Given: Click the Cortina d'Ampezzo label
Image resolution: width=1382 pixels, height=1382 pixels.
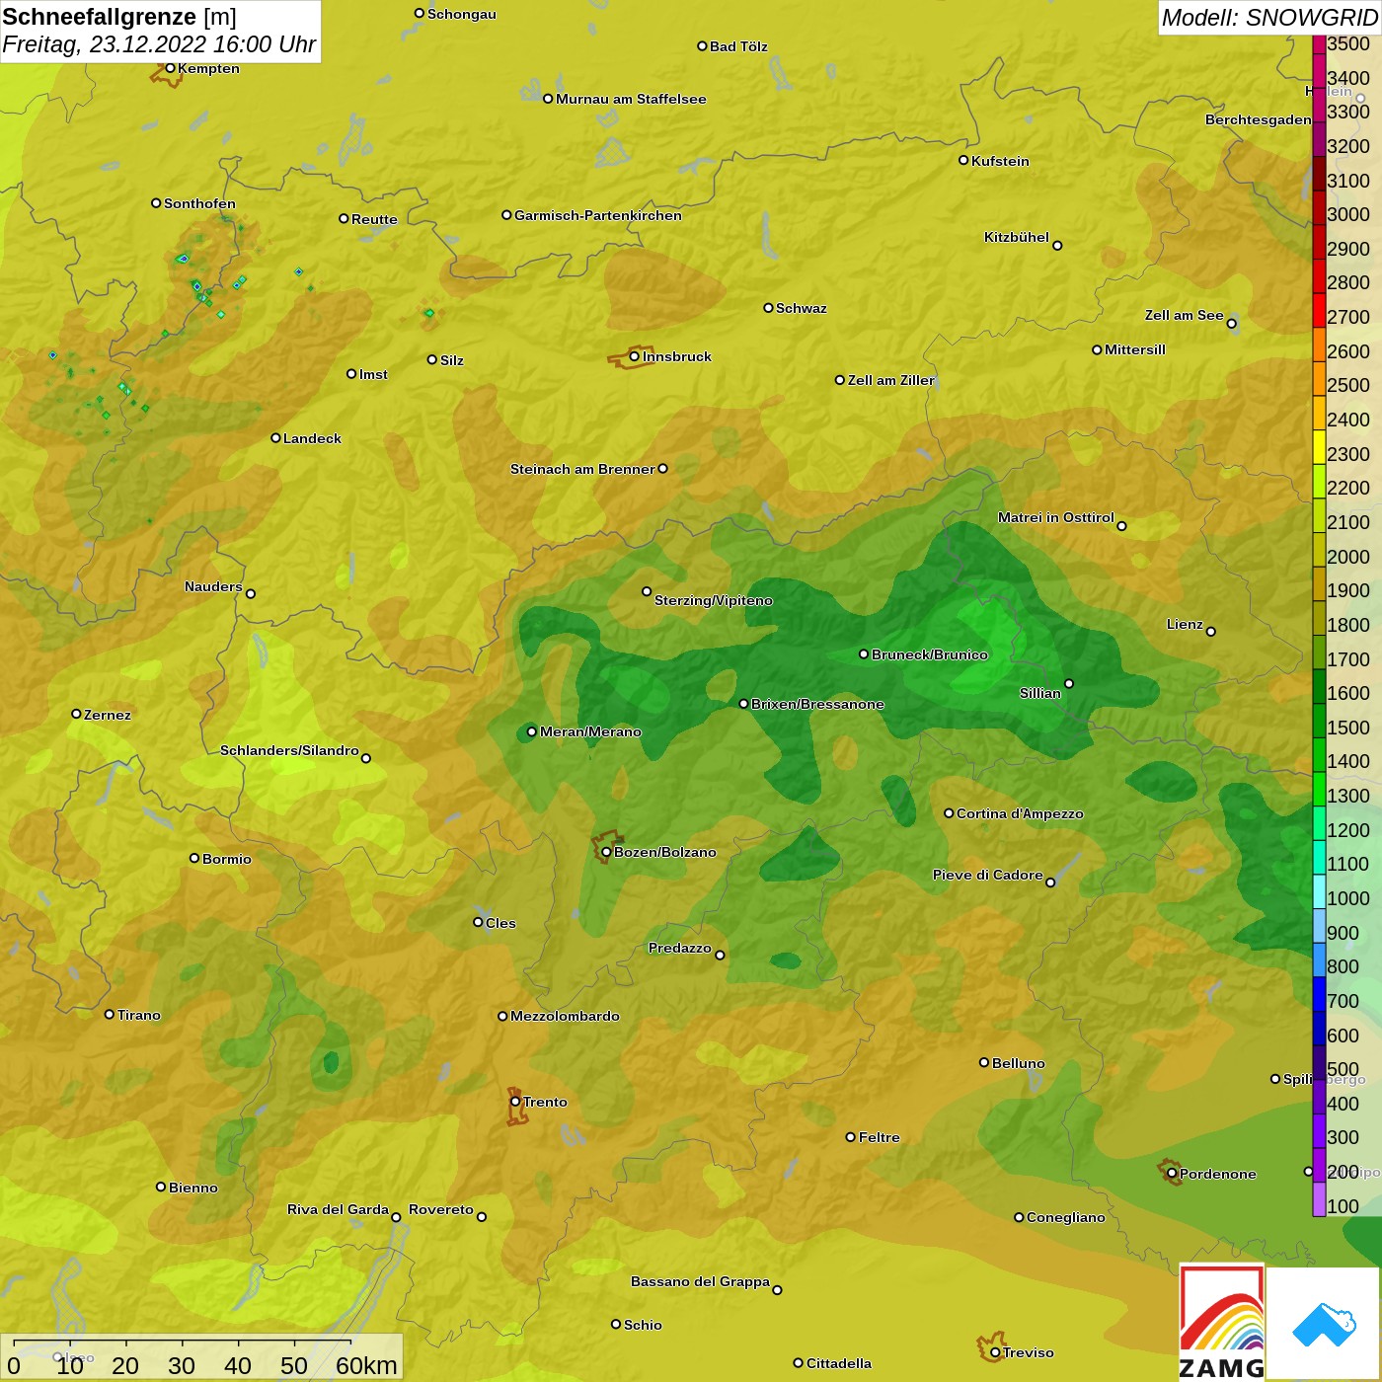Looking at the screenshot, I should (x=1020, y=813).
